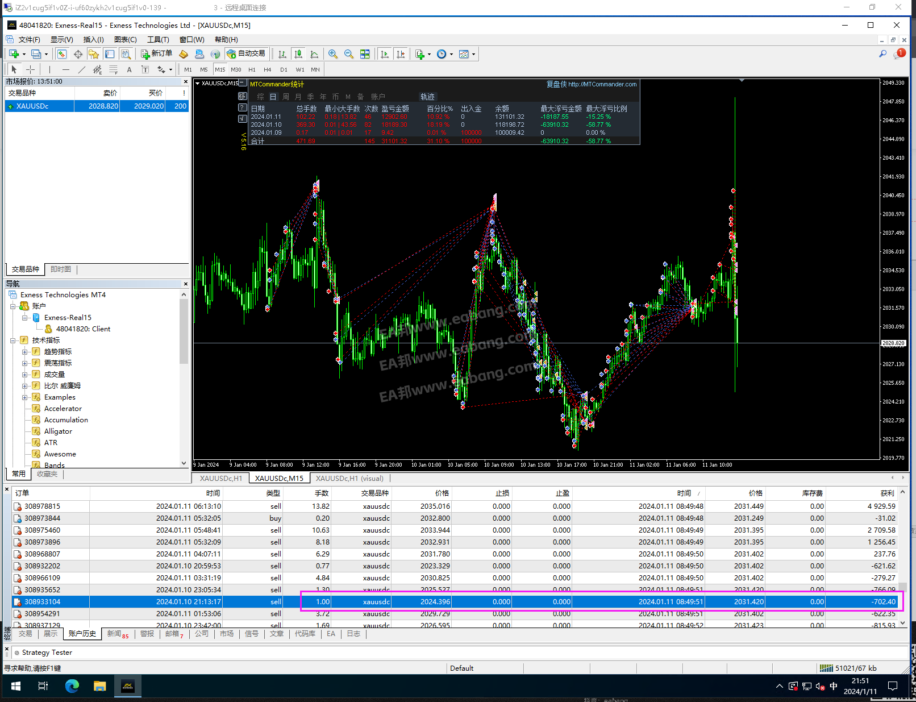Image resolution: width=916 pixels, height=702 pixels.
Task: Select the text label (T) tool
Action: pos(145,69)
